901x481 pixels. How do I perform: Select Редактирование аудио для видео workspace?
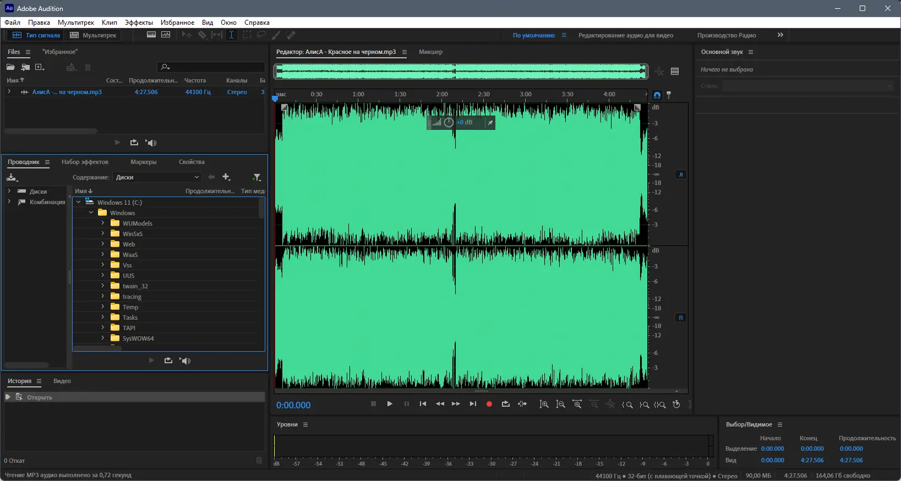pos(625,35)
